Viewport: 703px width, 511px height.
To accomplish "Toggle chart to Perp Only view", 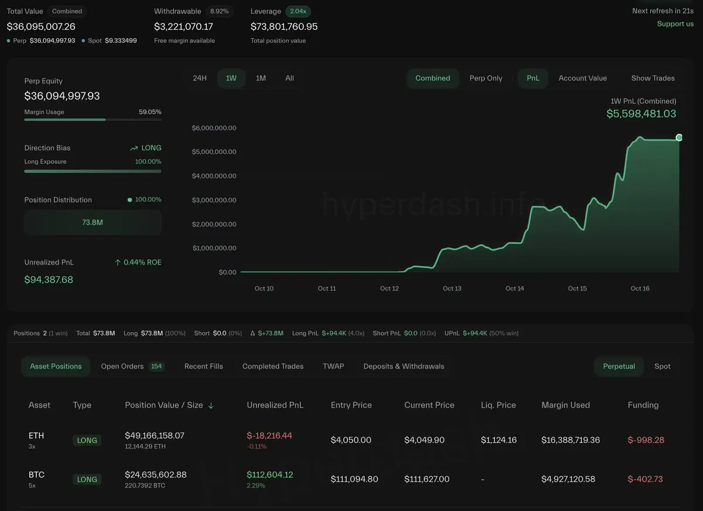I will point(485,79).
